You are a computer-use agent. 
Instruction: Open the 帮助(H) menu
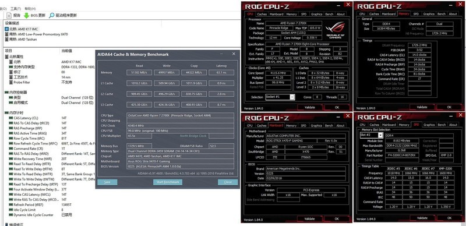click(30, 9)
